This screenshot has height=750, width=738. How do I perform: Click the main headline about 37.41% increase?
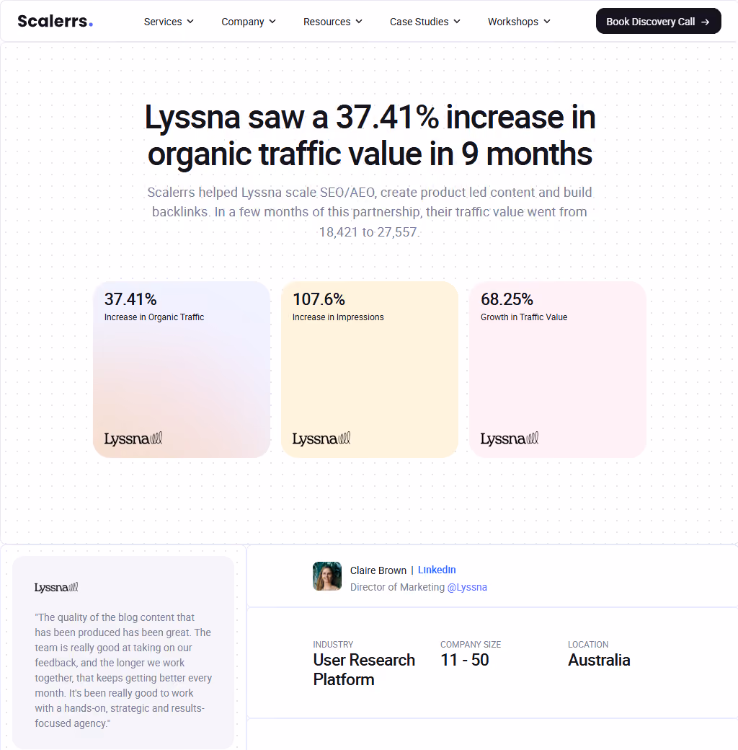click(370, 135)
